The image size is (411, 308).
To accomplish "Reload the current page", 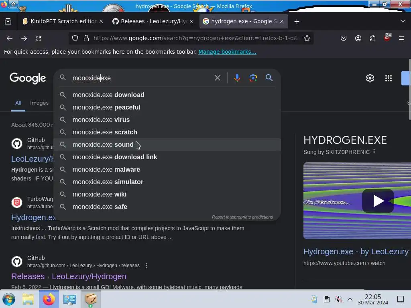I will [39, 38].
